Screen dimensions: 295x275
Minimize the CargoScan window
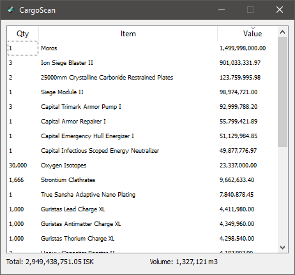(222, 10)
